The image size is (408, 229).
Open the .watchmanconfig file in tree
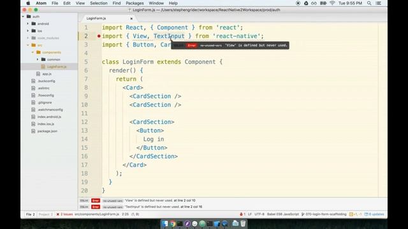50,109
